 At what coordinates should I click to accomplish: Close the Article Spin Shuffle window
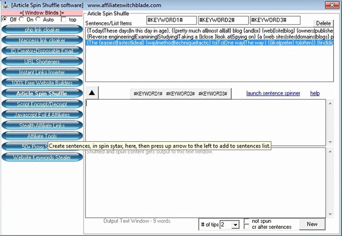(x=332, y=5)
